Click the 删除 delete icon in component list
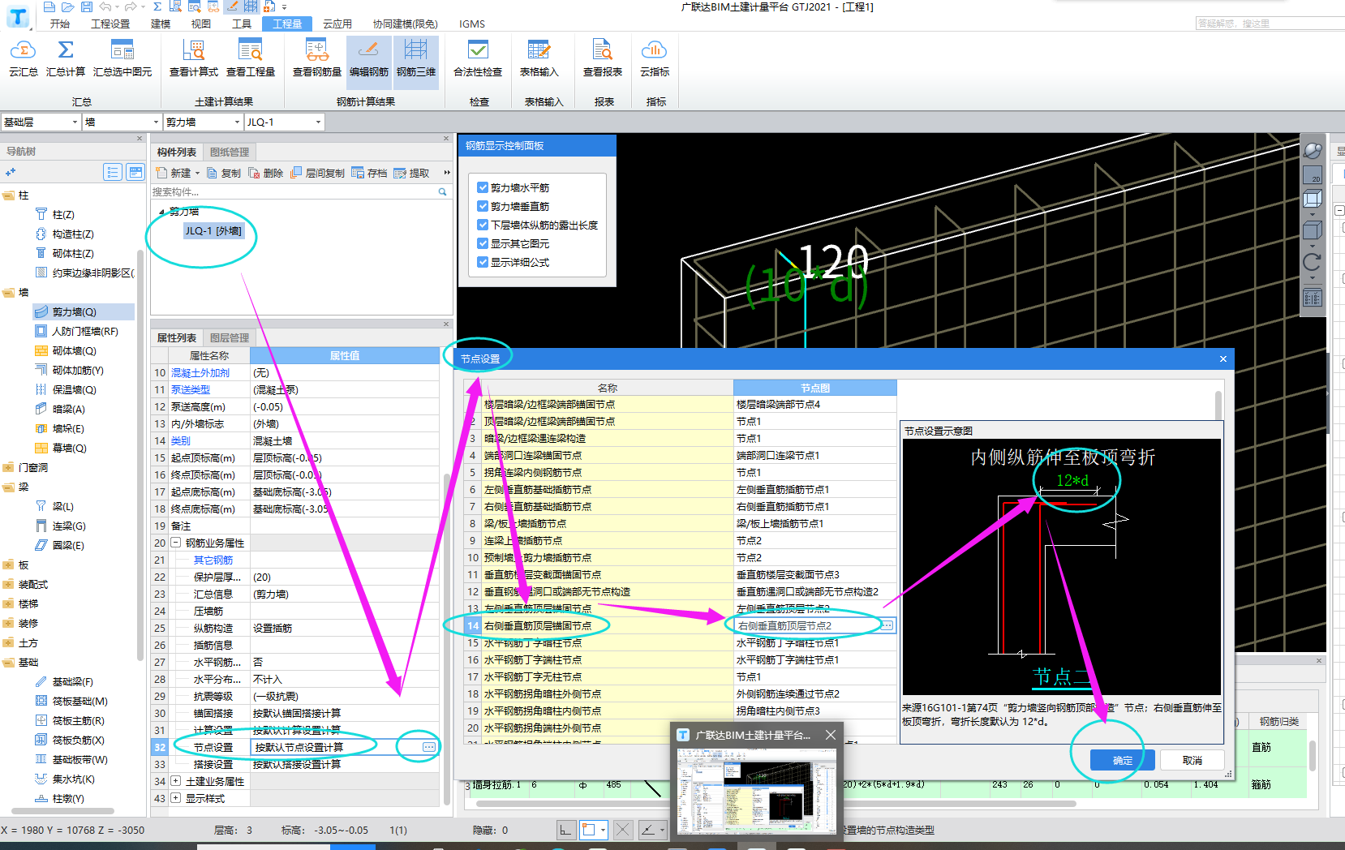The width and height of the screenshot is (1345, 850). click(265, 173)
